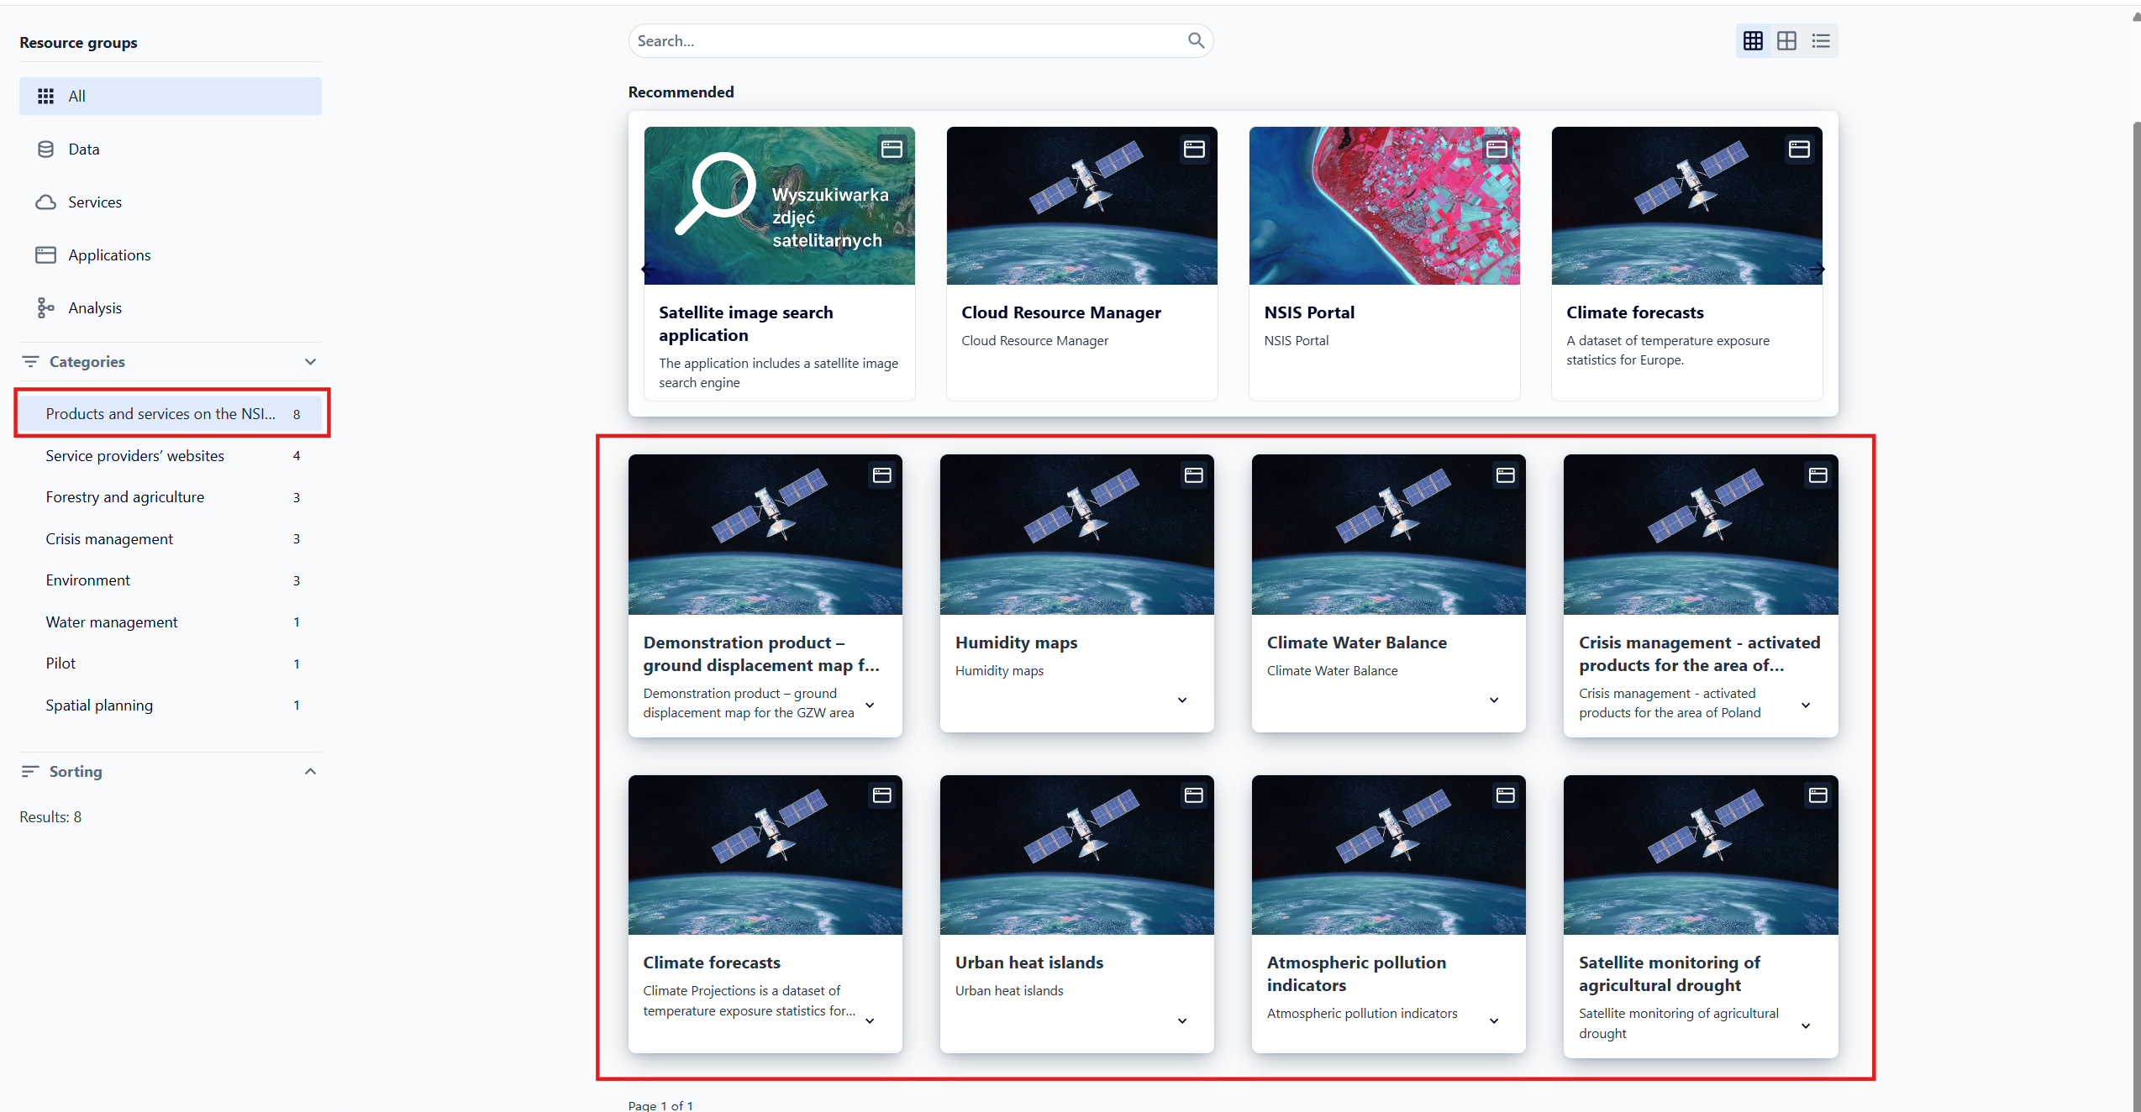Select the Data resource group
This screenshot has height=1112, width=2141.
170,149
